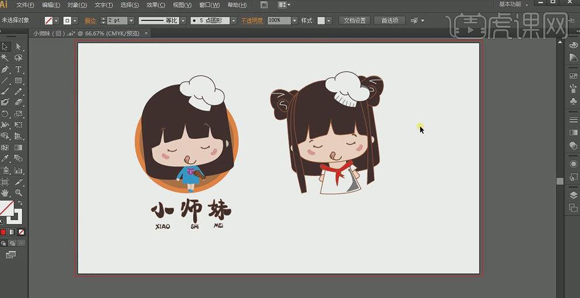Open brush definition 5 点圆形 dropdown
This screenshot has width=580, height=298.
pyautogui.click(x=233, y=20)
